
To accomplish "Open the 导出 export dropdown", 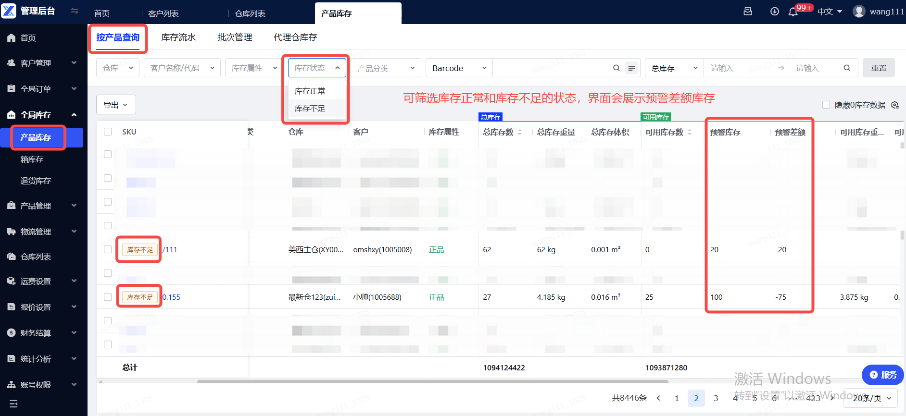I will [x=116, y=105].
